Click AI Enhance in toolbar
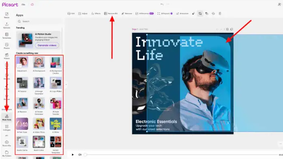 pyautogui.click(x=144, y=13)
